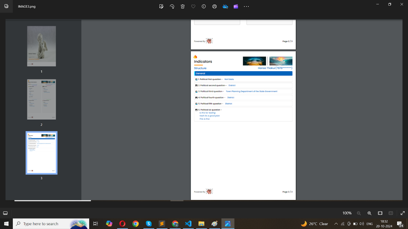Select the IMAGE3.png tab
Viewport: 408px width, 229px height.
27,6
